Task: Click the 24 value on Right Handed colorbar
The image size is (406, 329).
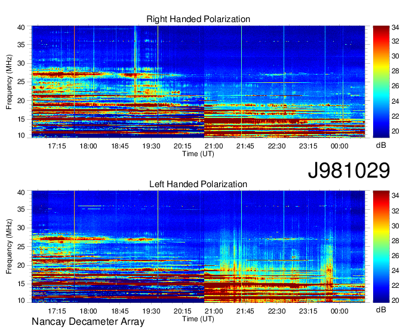Action: pyautogui.click(x=395, y=101)
